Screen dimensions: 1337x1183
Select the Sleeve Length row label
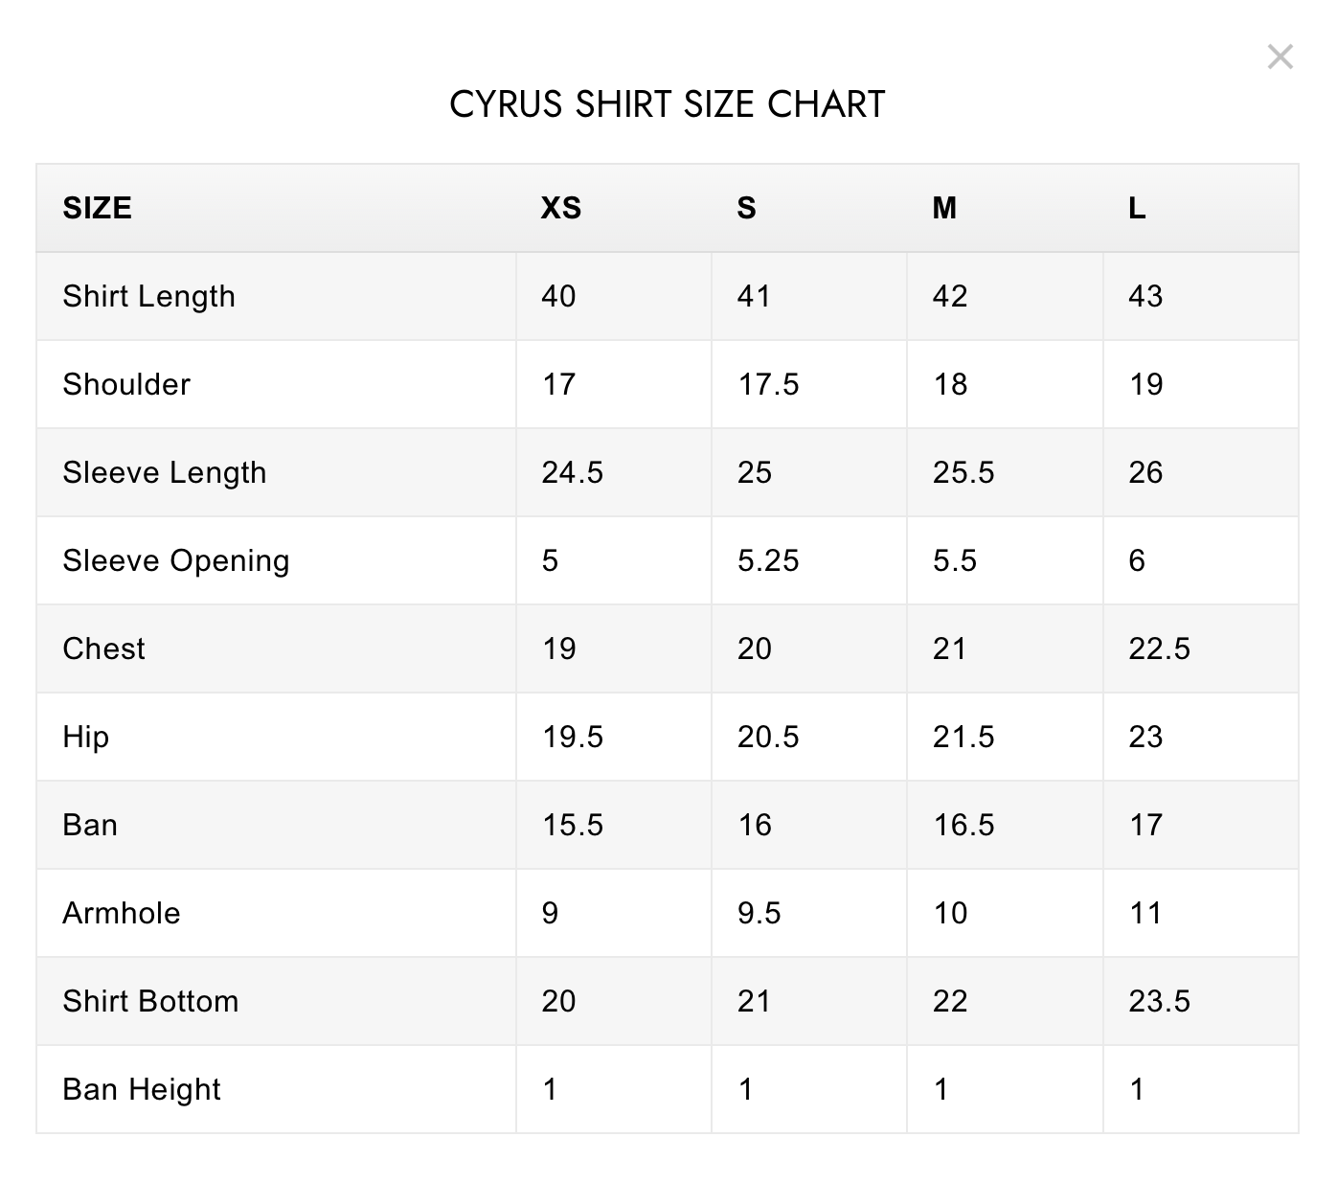pos(165,472)
